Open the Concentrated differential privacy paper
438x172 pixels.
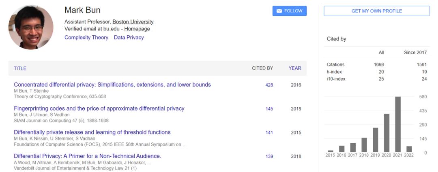click(112, 85)
